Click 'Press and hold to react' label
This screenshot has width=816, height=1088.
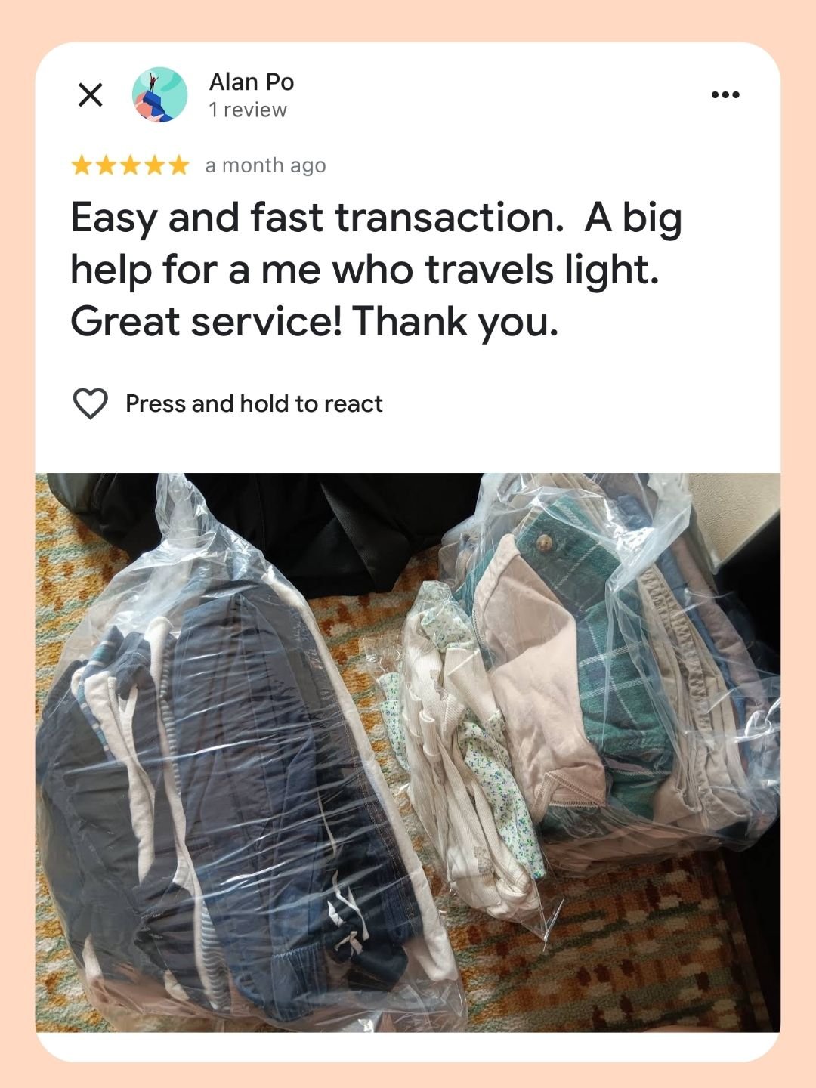click(x=254, y=403)
